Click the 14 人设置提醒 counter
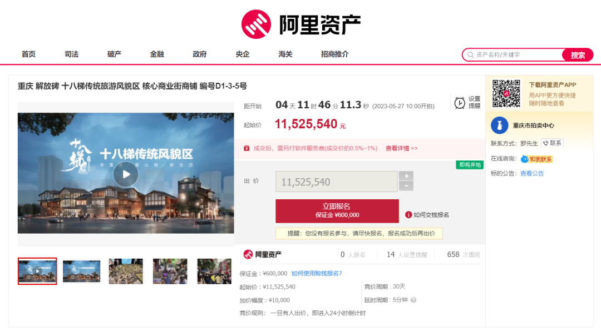Image resolution: width=601 pixels, height=332 pixels. [407, 255]
